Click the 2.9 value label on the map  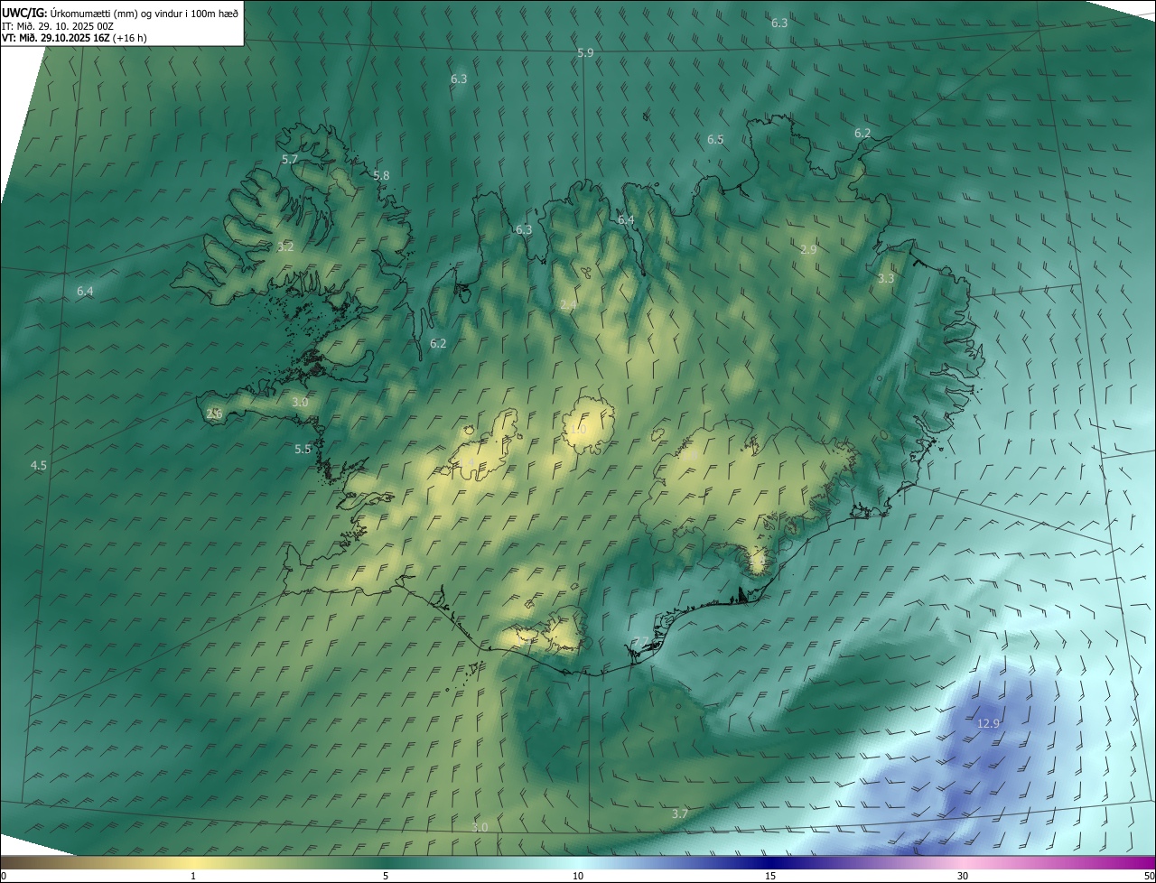pyautogui.click(x=808, y=249)
